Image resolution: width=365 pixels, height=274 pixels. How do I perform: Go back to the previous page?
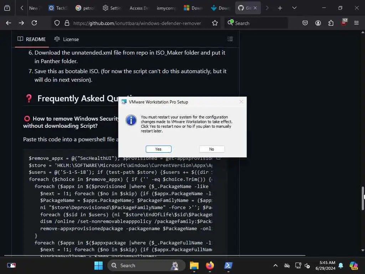click(9, 23)
